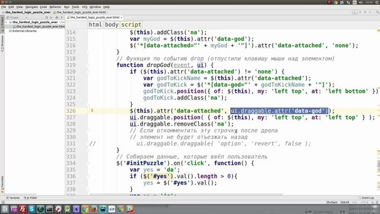The image size is (380, 214).
Task: Open the Event Log panel
Action: (x=366, y=198)
